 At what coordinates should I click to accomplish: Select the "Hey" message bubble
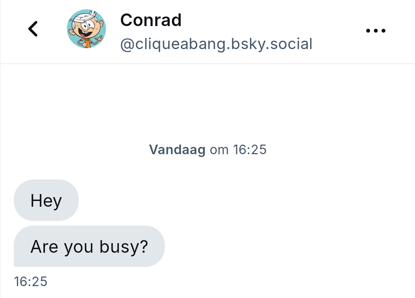(46, 200)
